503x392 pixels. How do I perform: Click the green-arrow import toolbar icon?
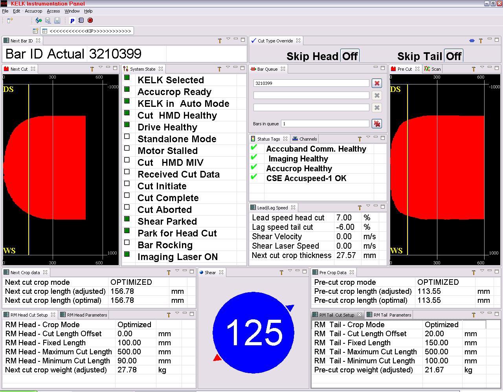pos(39,20)
